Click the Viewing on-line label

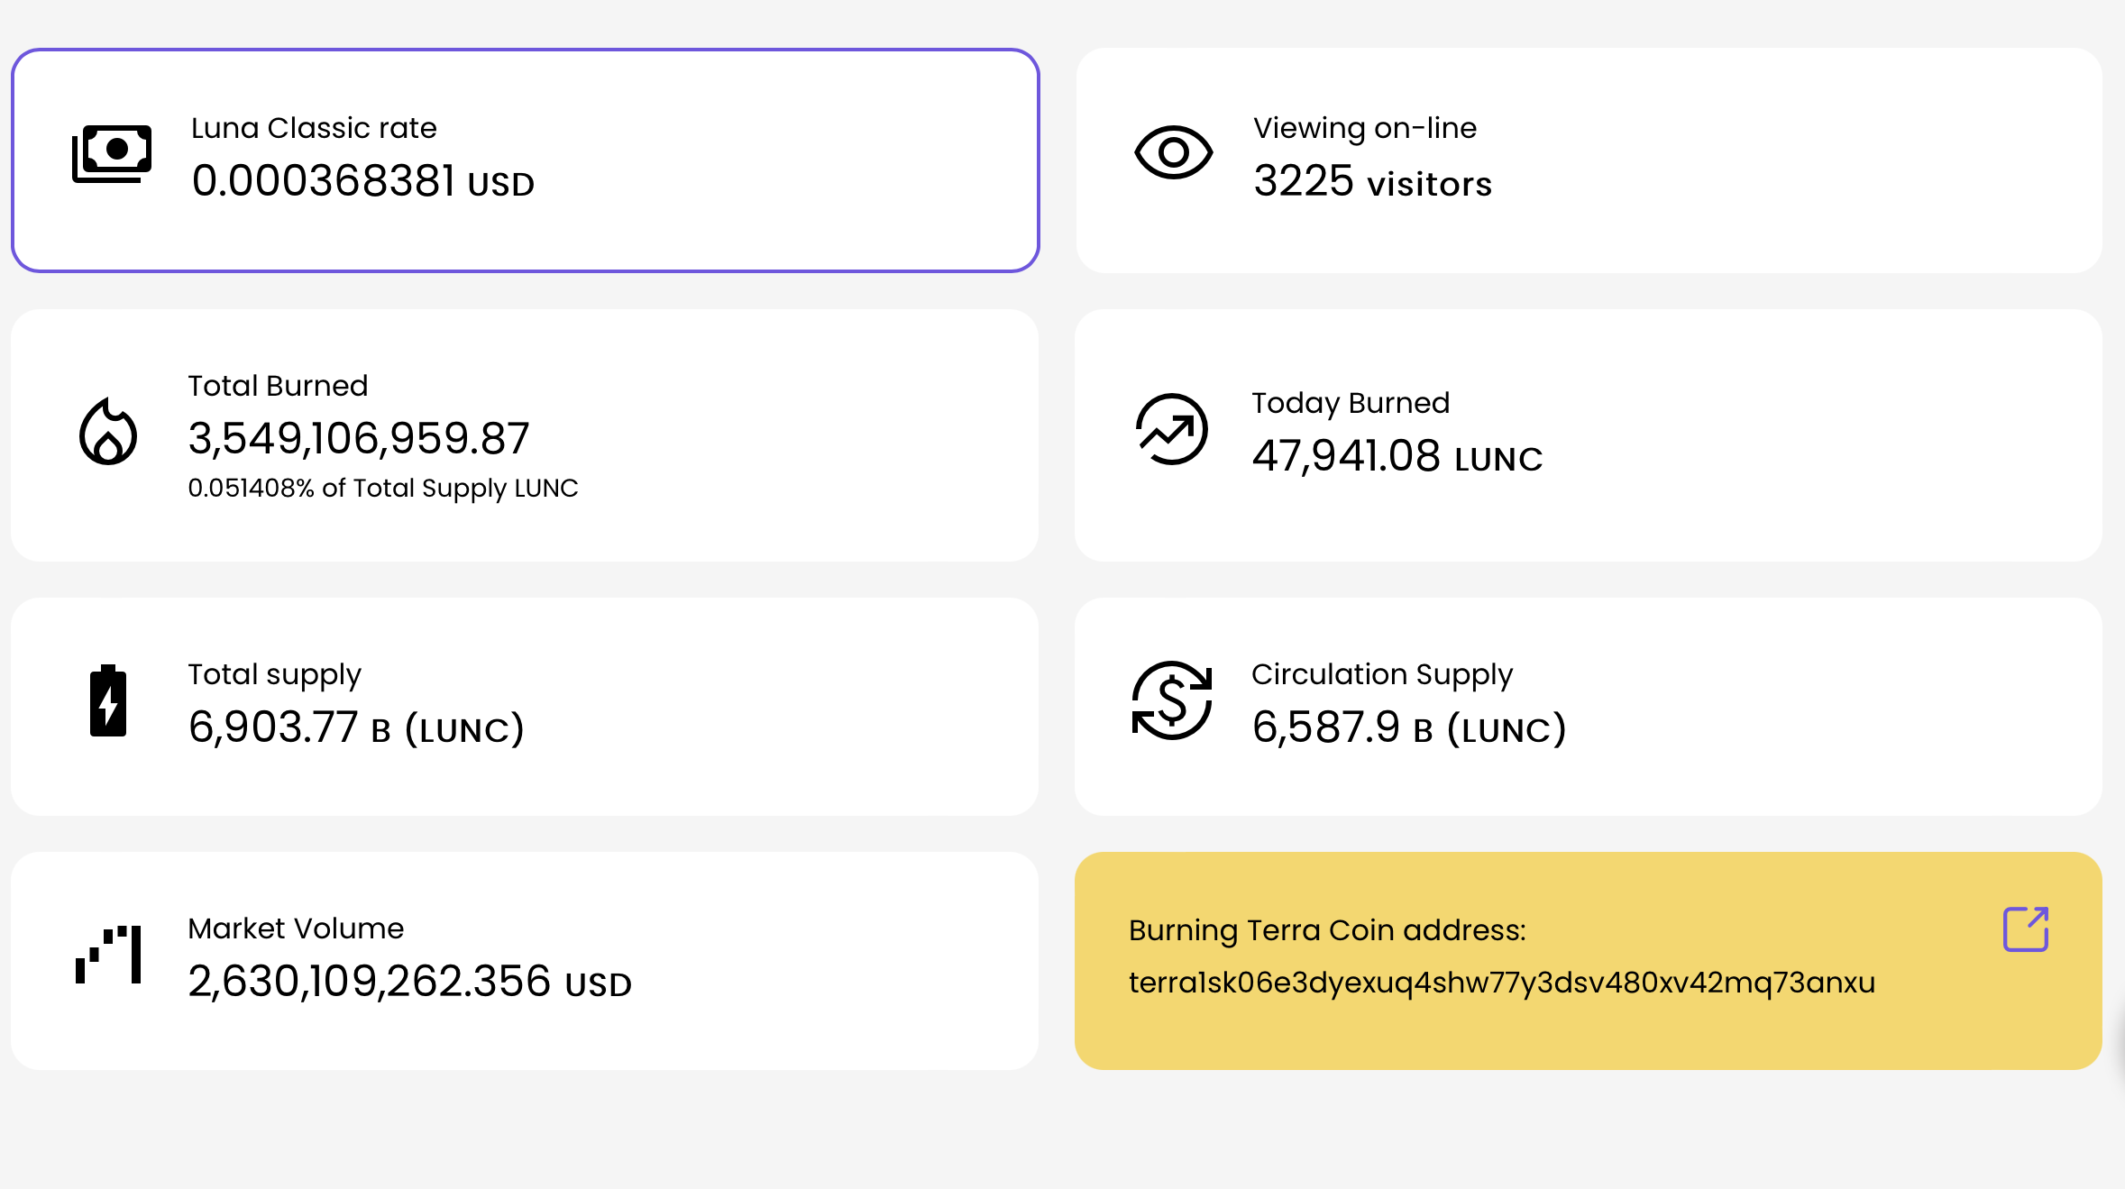(x=1365, y=128)
